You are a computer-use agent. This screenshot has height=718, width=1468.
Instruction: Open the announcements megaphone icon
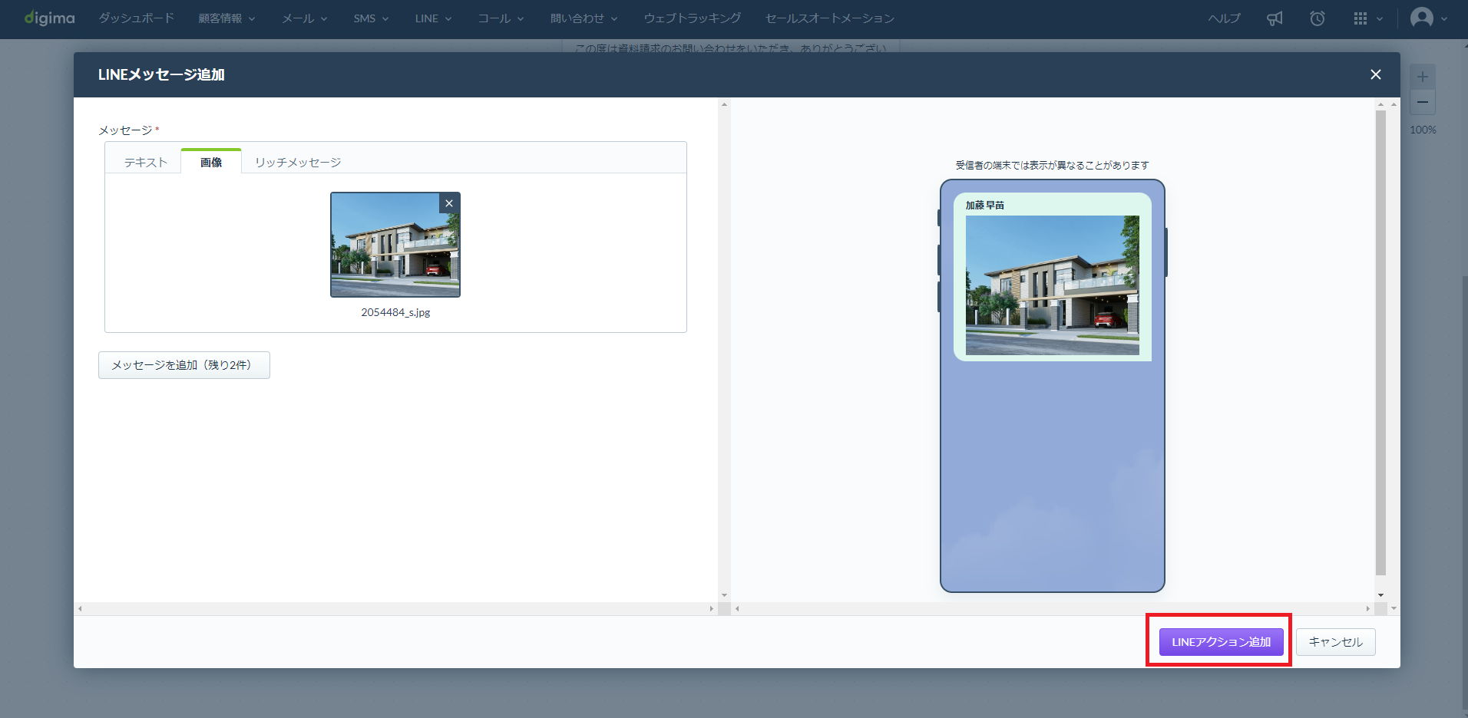pyautogui.click(x=1275, y=18)
